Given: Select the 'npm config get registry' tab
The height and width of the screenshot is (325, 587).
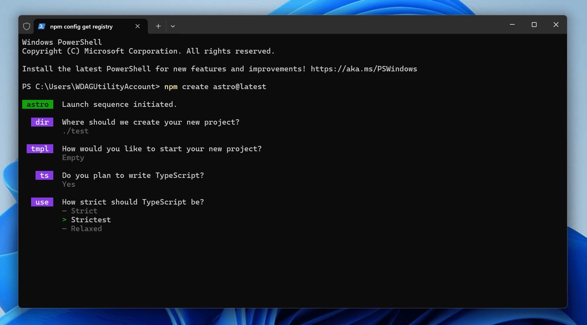Looking at the screenshot, I should [x=91, y=26].
